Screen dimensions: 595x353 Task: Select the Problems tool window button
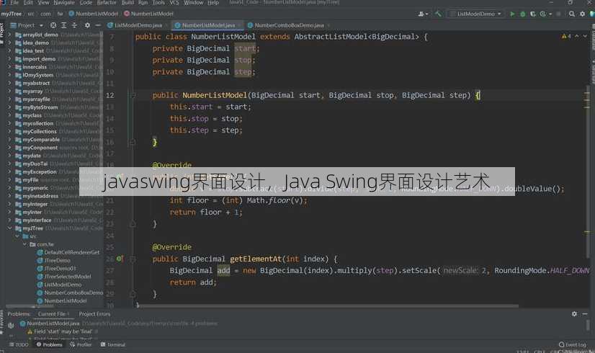pyautogui.click(x=49, y=344)
